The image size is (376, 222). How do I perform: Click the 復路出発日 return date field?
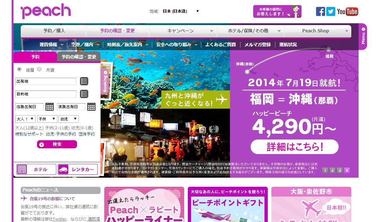[71, 107]
